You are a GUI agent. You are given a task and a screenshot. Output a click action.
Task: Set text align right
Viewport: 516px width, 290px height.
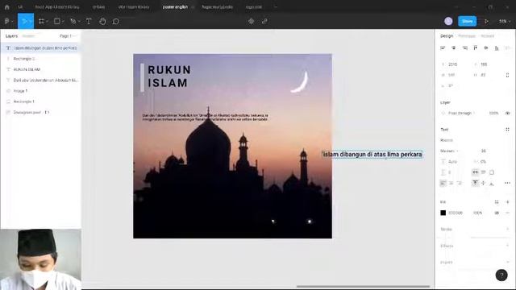pos(460,183)
